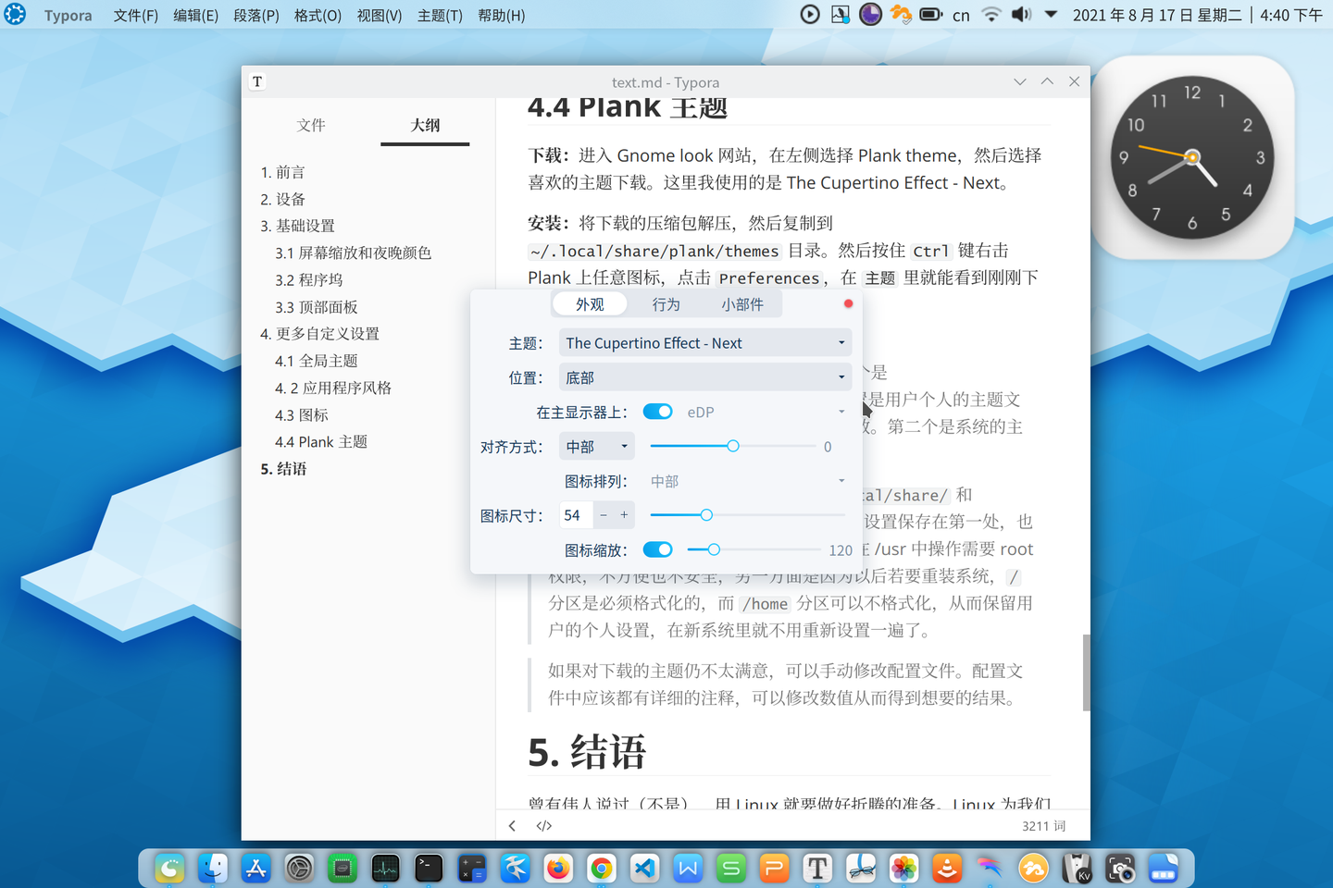Jump to outline item 3.2 程序坞

(309, 279)
